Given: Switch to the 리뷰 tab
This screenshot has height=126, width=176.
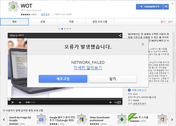Looking at the screenshot, I should pos(43,22).
